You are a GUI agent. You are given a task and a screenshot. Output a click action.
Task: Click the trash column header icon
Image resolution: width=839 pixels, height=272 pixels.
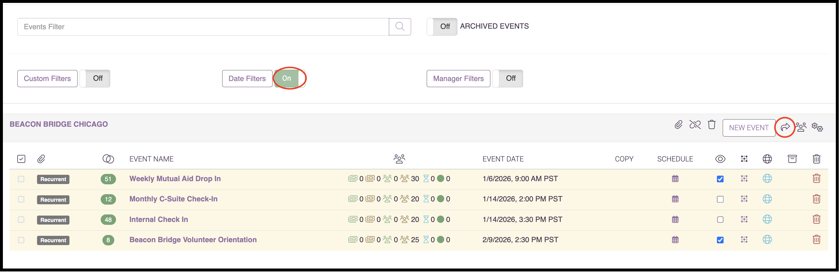click(816, 159)
